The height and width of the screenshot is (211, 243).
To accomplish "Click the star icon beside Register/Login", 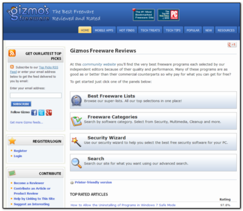I will 12,141.
